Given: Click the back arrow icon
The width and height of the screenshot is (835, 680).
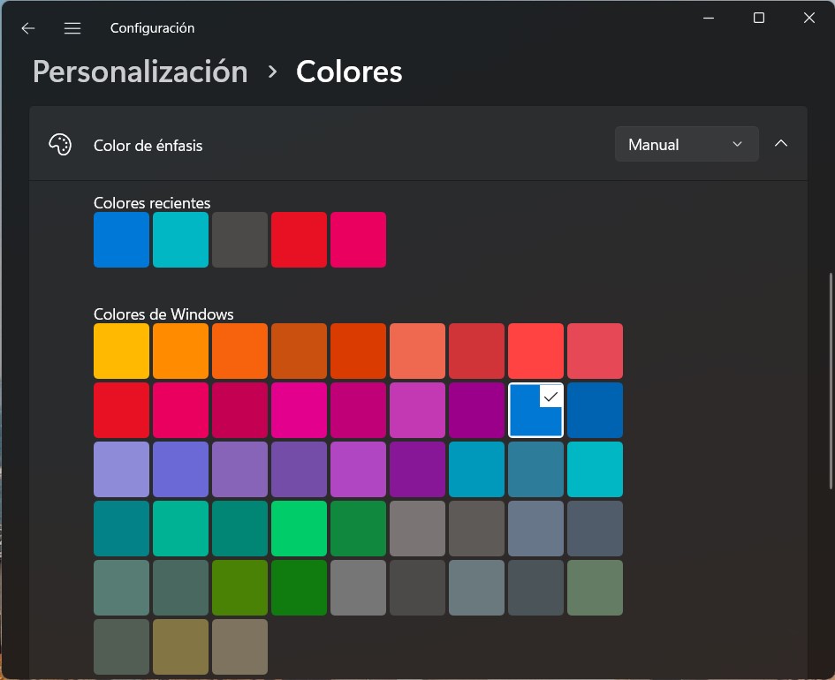Looking at the screenshot, I should point(28,28).
